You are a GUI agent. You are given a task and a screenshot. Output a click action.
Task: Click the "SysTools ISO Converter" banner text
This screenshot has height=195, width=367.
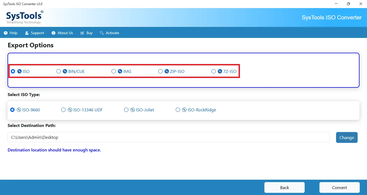pyautogui.click(x=332, y=17)
